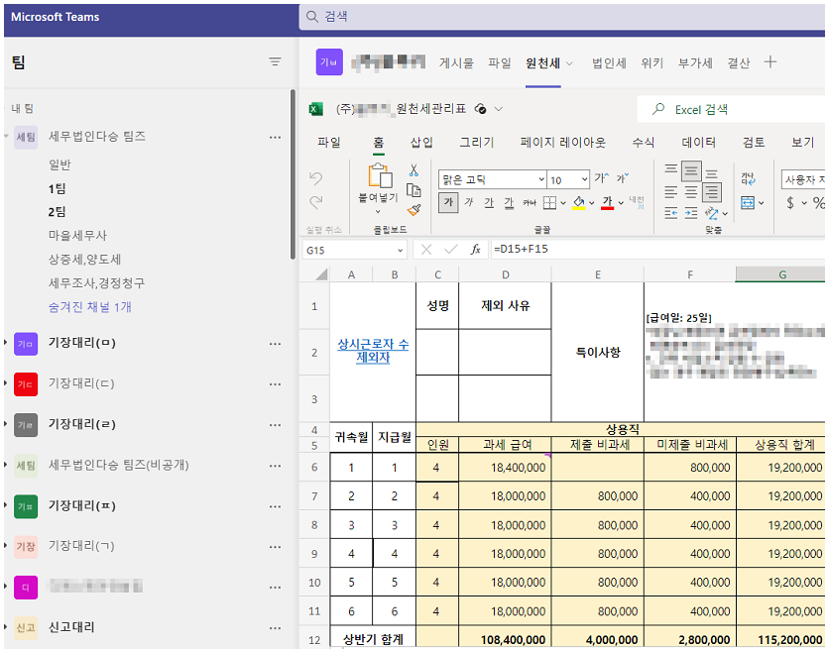Open more options for 세무법인다승 팀즈
The width and height of the screenshot is (828, 649).
pos(275,137)
